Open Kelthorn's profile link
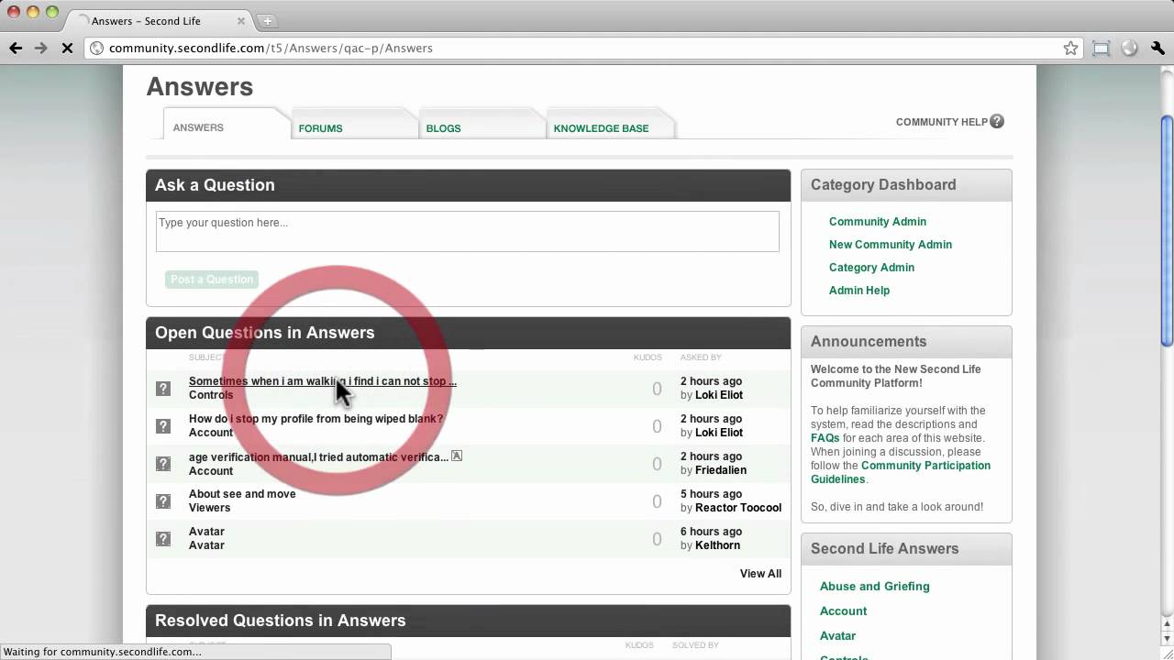This screenshot has width=1174, height=660. (717, 545)
